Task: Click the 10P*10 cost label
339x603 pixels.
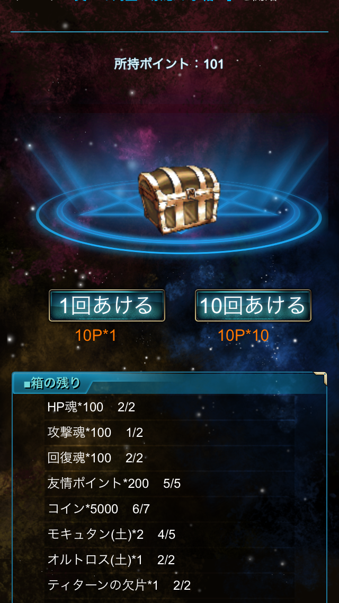Action: coord(244,335)
